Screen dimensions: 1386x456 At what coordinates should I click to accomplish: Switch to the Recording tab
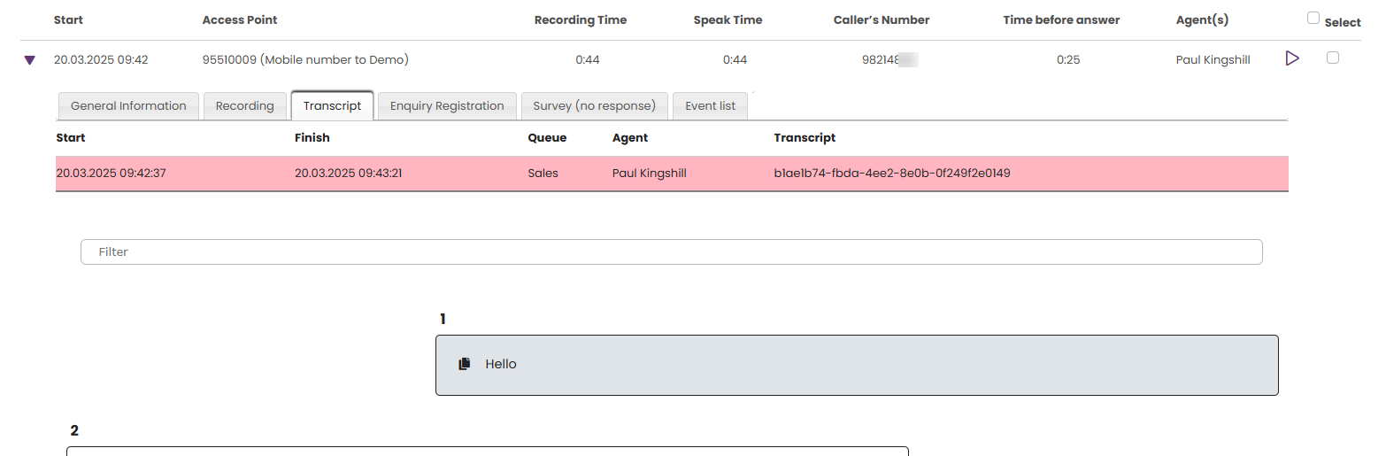point(244,105)
